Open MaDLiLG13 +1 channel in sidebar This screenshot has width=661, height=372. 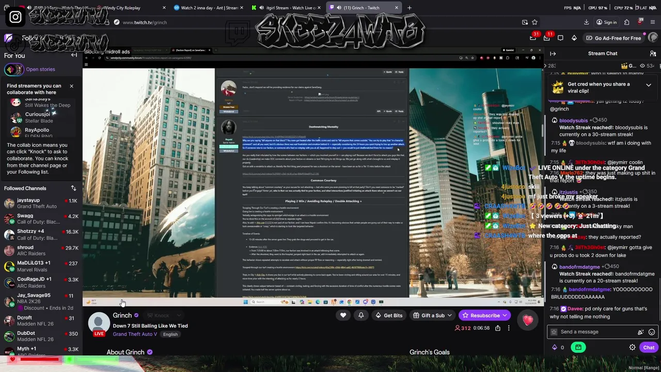click(x=41, y=266)
